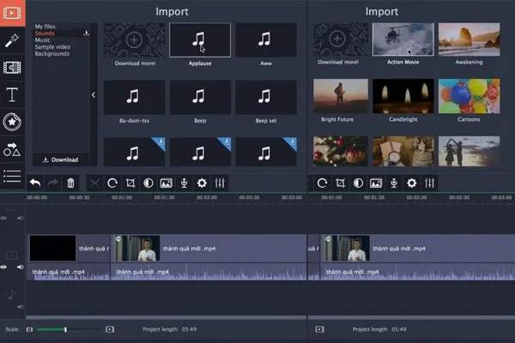Click the Download button below the categories

click(x=61, y=159)
